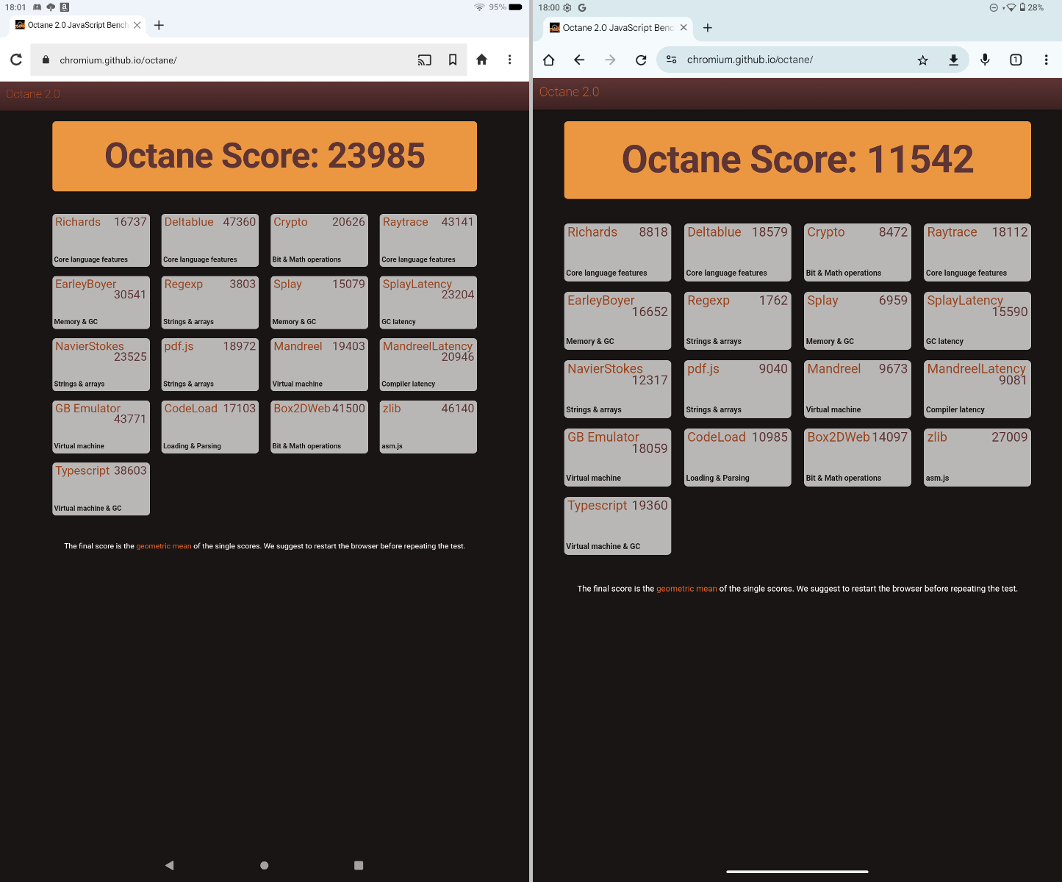Screen dimensions: 1062x882
Task: Click Richards 16737 result tile
Action: click(101, 240)
